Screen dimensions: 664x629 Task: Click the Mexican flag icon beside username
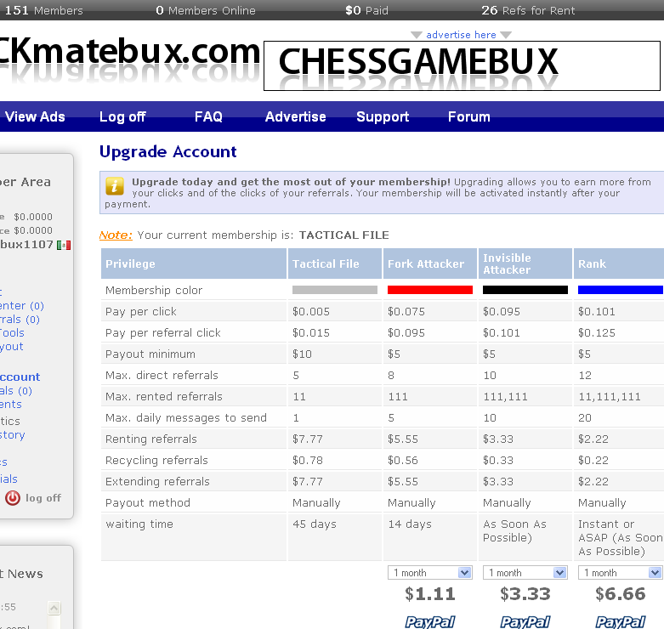click(64, 245)
